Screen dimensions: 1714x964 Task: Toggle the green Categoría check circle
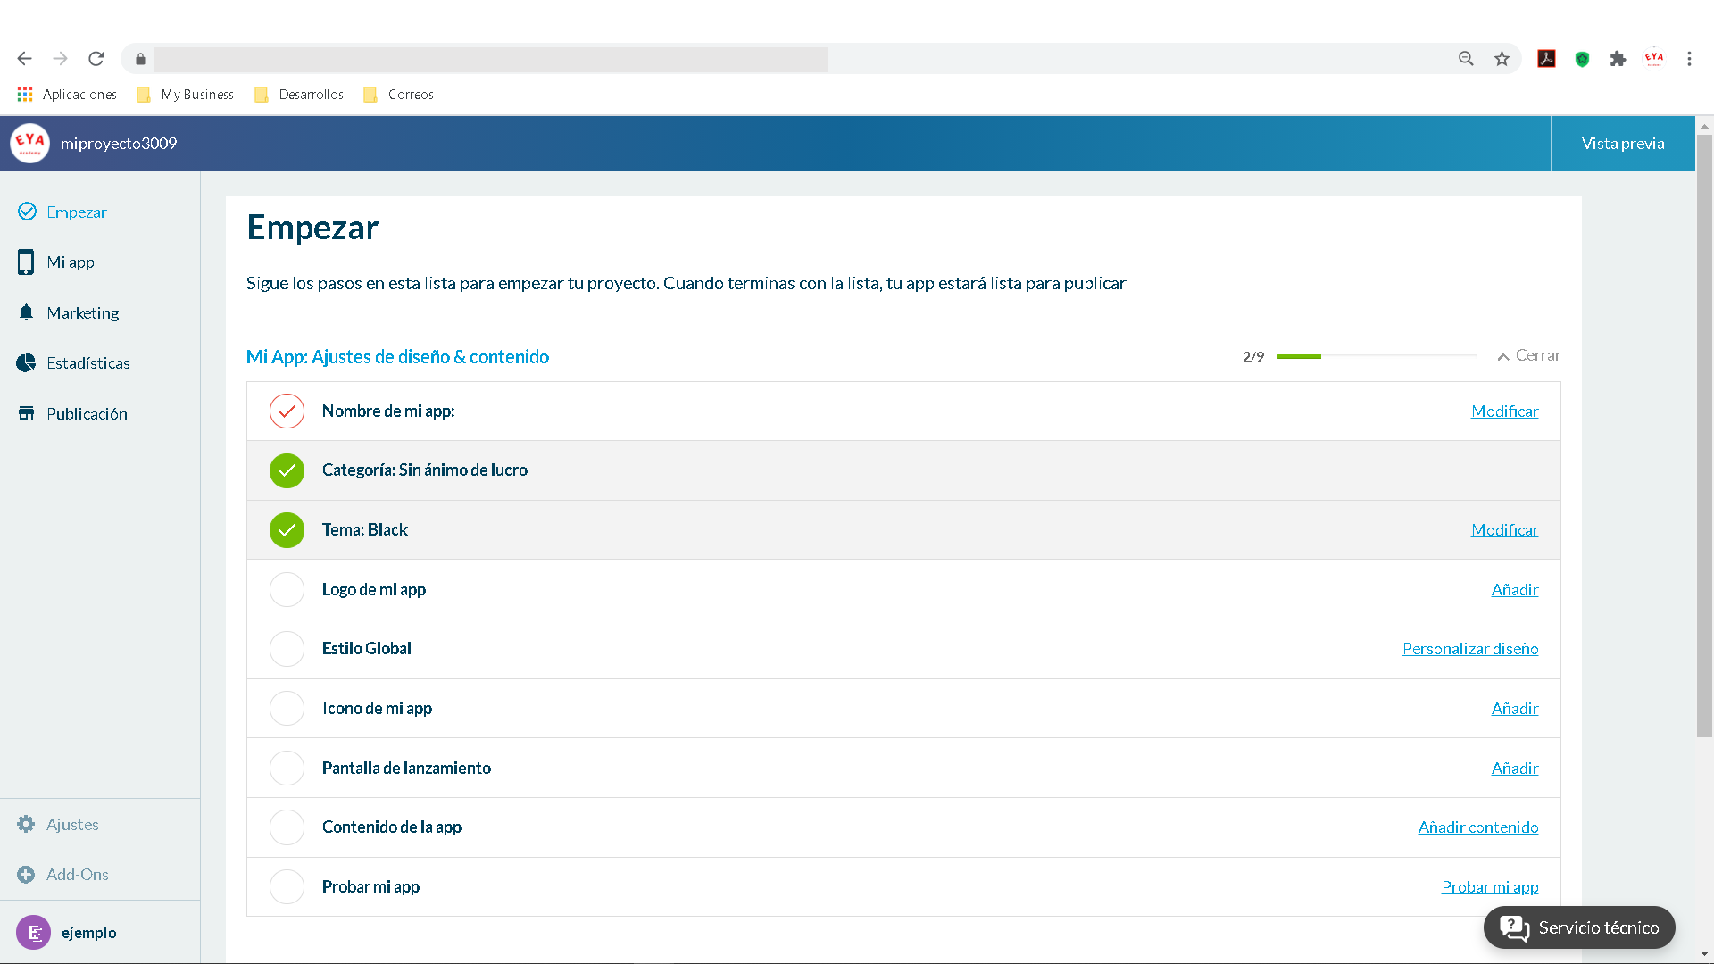[x=287, y=470]
